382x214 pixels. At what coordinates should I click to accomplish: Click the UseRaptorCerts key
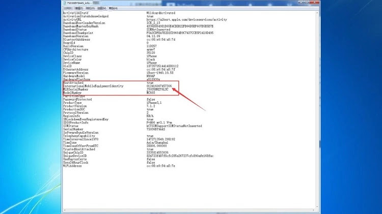tap(75, 159)
